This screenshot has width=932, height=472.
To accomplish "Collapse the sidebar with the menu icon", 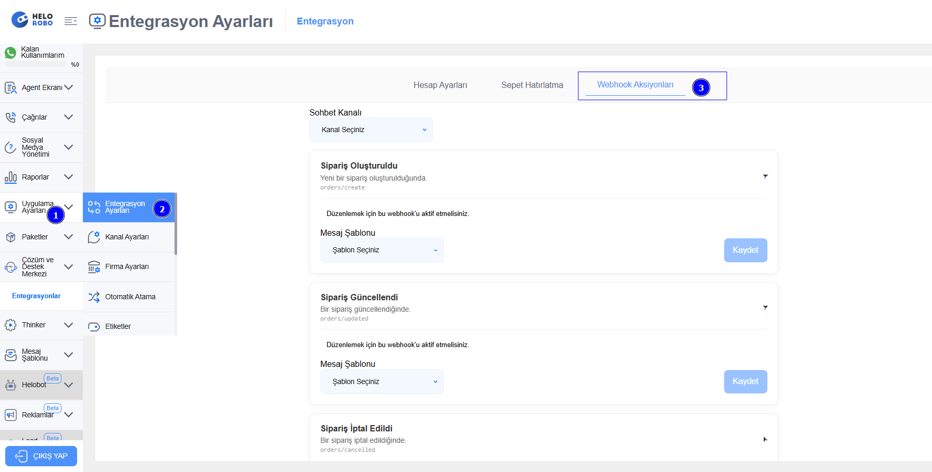I will [71, 21].
